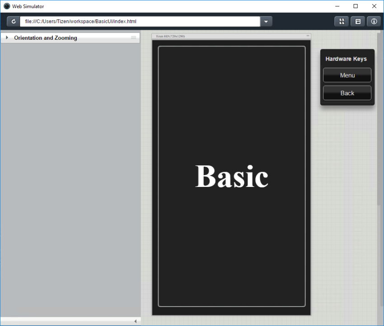The height and width of the screenshot is (326, 384).
Task: Click inside the URL address field
Action: 136,21
